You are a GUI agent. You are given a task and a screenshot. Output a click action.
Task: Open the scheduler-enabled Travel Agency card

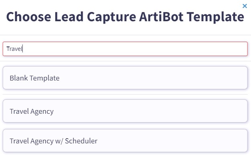point(125,141)
